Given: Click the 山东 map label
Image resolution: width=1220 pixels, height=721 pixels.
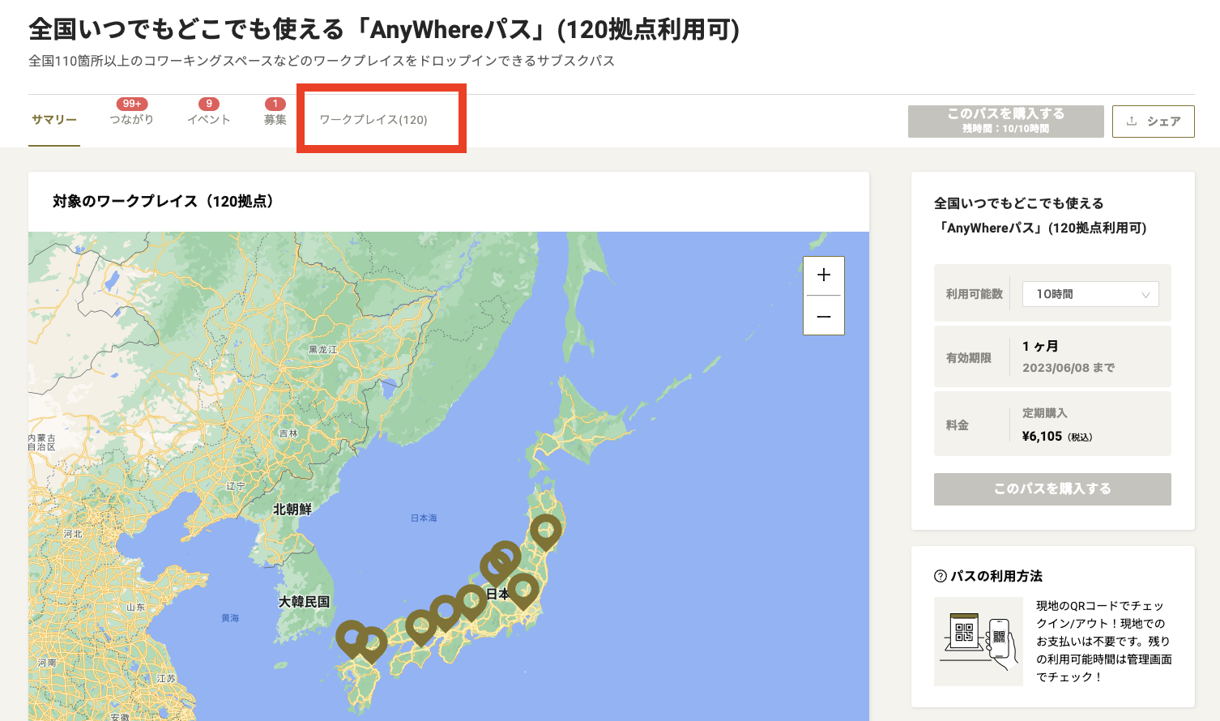Looking at the screenshot, I should pyautogui.click(x=136, y=607).
